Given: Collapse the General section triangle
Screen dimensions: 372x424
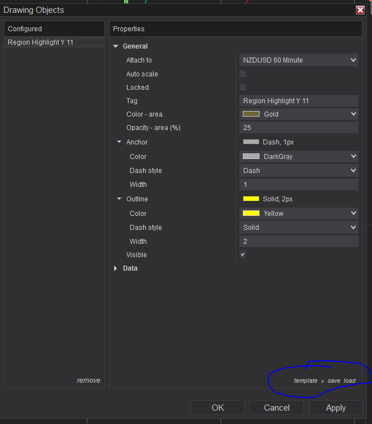Looking at the screenshot, I should pos(116,46).
